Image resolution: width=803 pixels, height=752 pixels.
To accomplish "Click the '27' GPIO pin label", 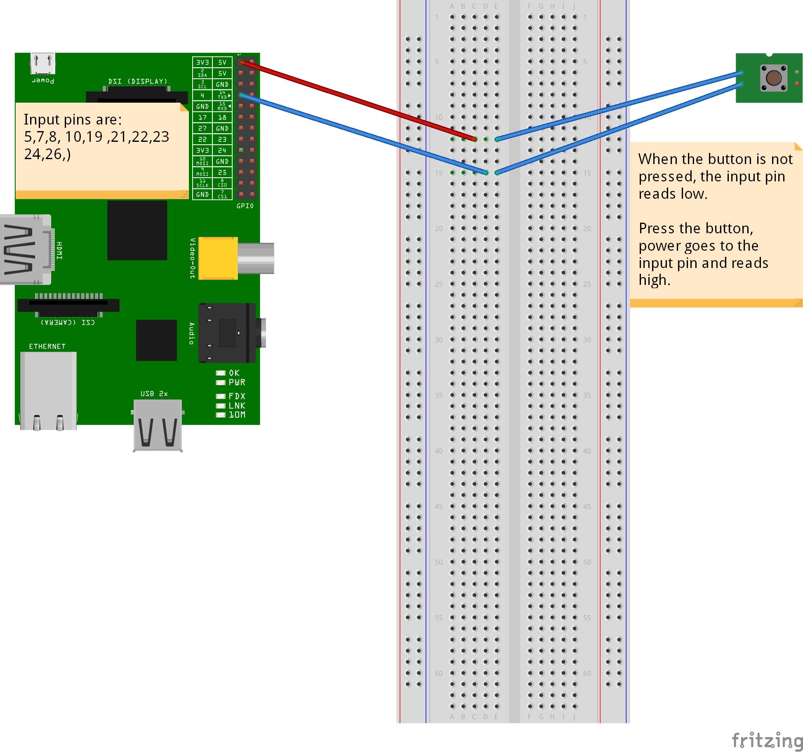I will tap(203, 129).
